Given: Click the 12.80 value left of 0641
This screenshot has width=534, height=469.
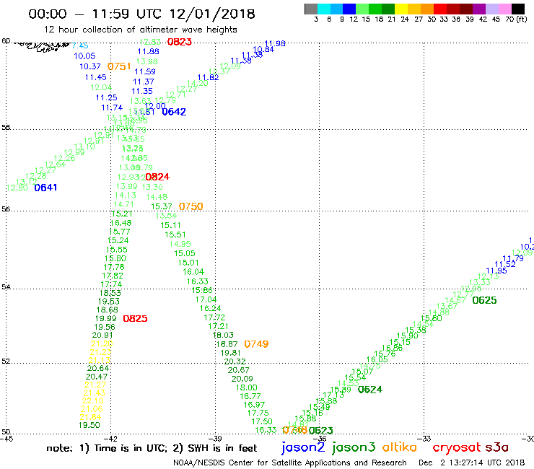Looking at the screenshot, I should [x=17, y=188].
